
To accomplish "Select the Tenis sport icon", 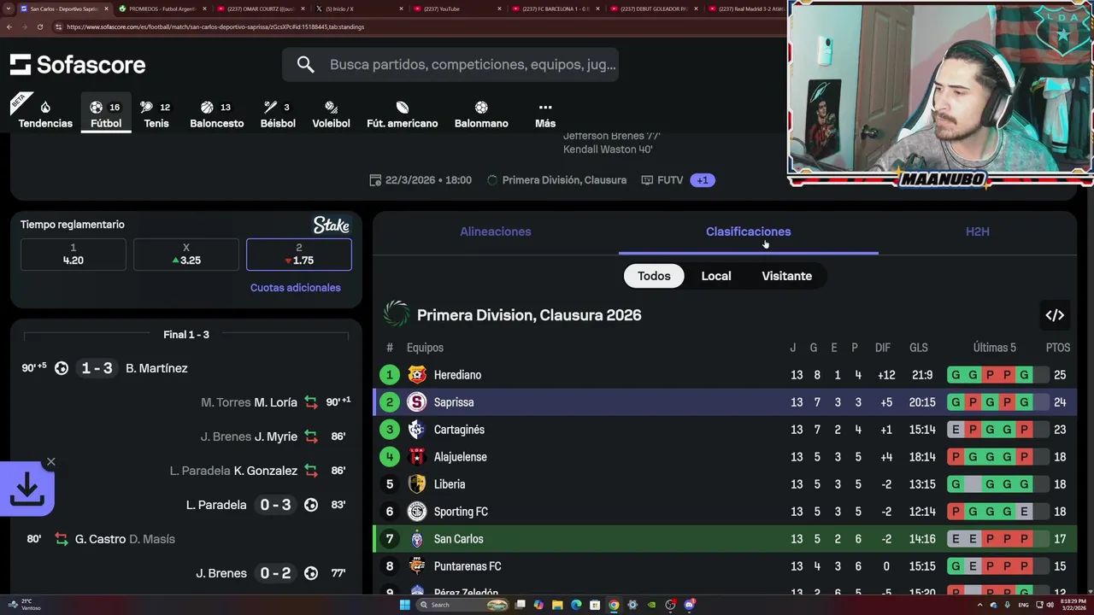I will (x=147, y=108).
